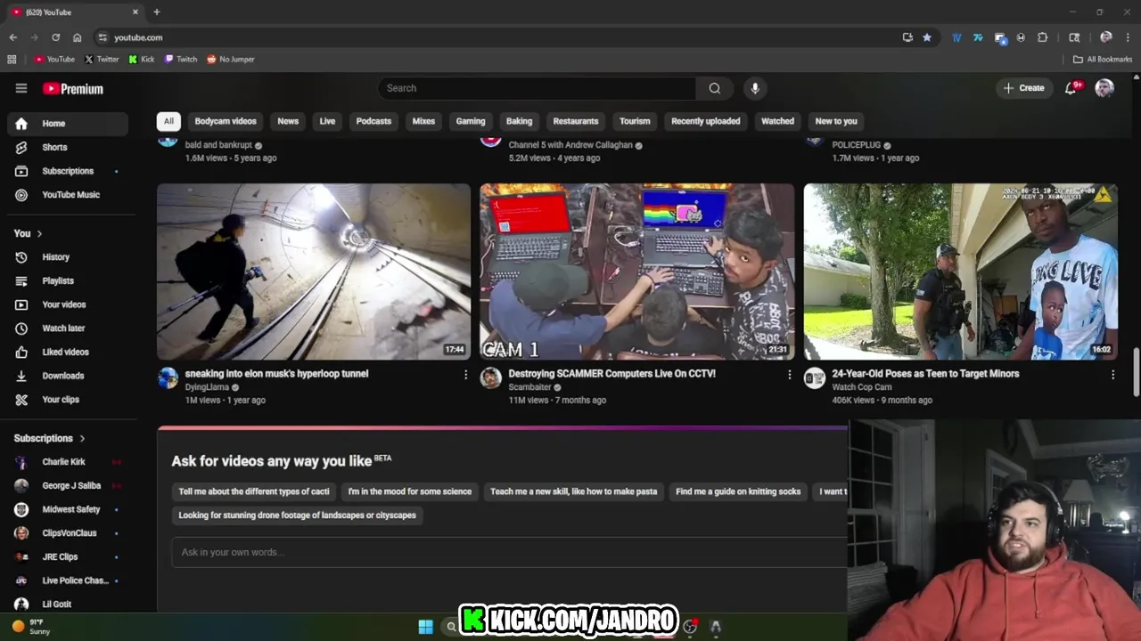Open Playlists in the sidebar

point(68,280)
